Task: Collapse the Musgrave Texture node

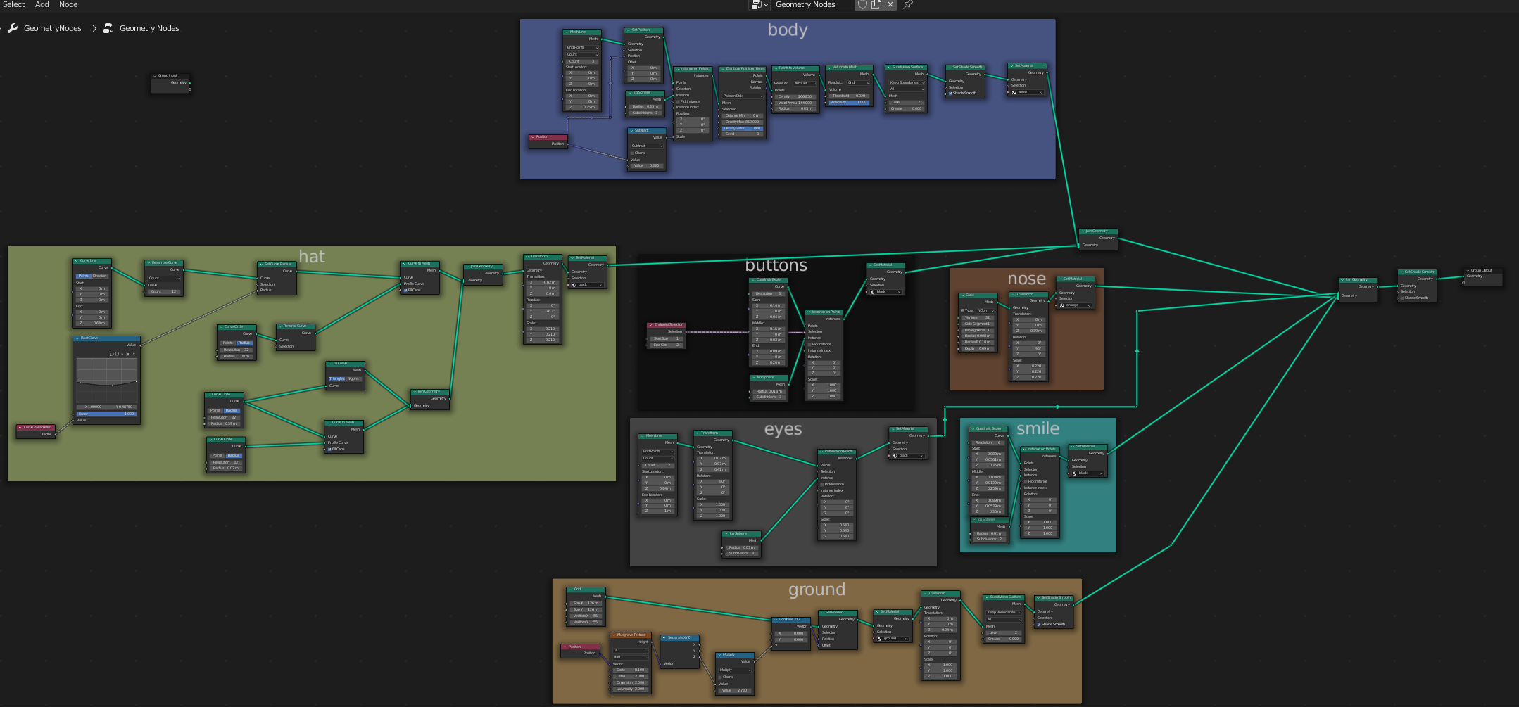Action: coord(613,635)
